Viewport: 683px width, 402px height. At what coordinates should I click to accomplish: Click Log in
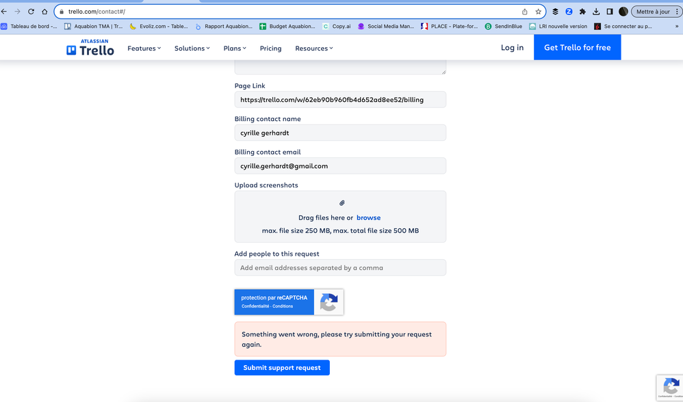pos(512,47)
